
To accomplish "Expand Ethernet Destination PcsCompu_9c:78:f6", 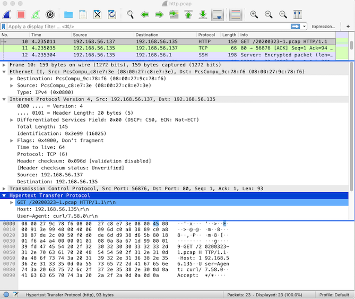I will (x=12, y=79).
